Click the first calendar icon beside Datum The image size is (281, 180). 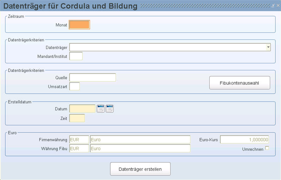click(100, 109)
